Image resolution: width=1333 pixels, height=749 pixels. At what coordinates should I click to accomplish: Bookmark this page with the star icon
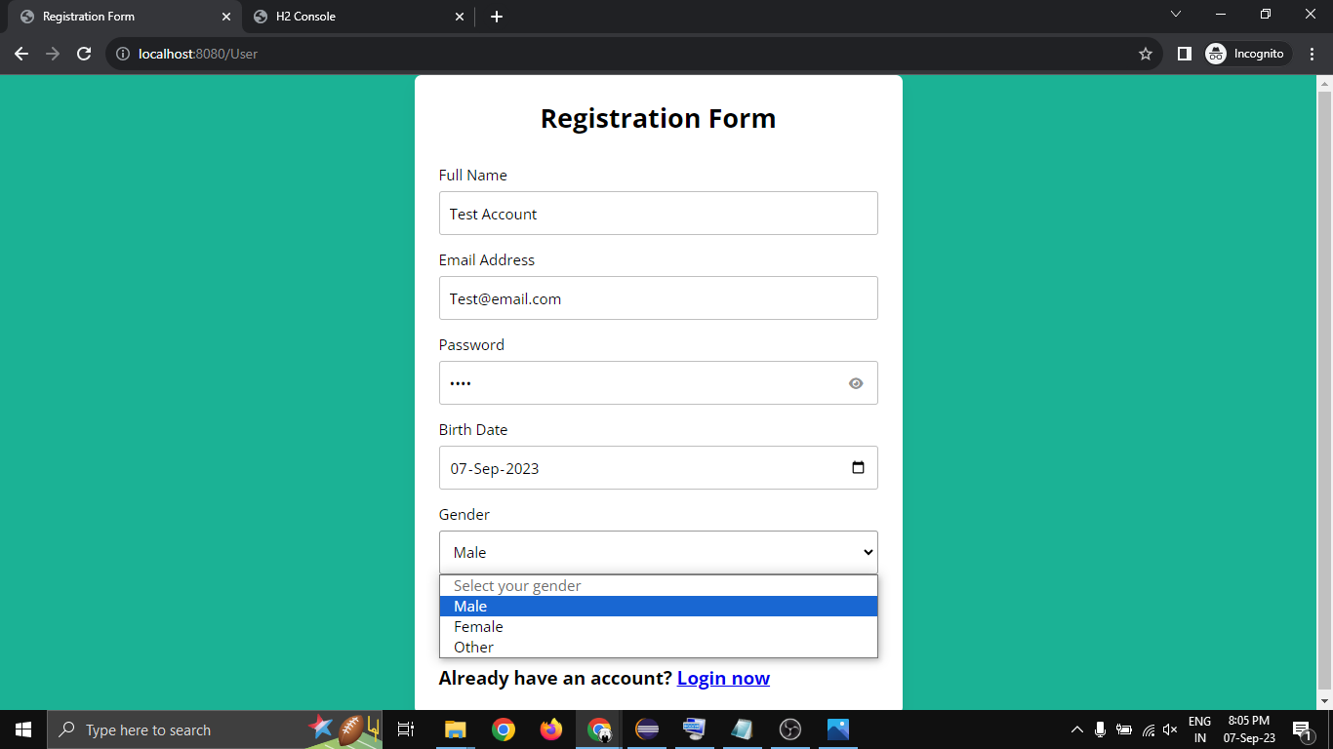(x=1146, y=54)
